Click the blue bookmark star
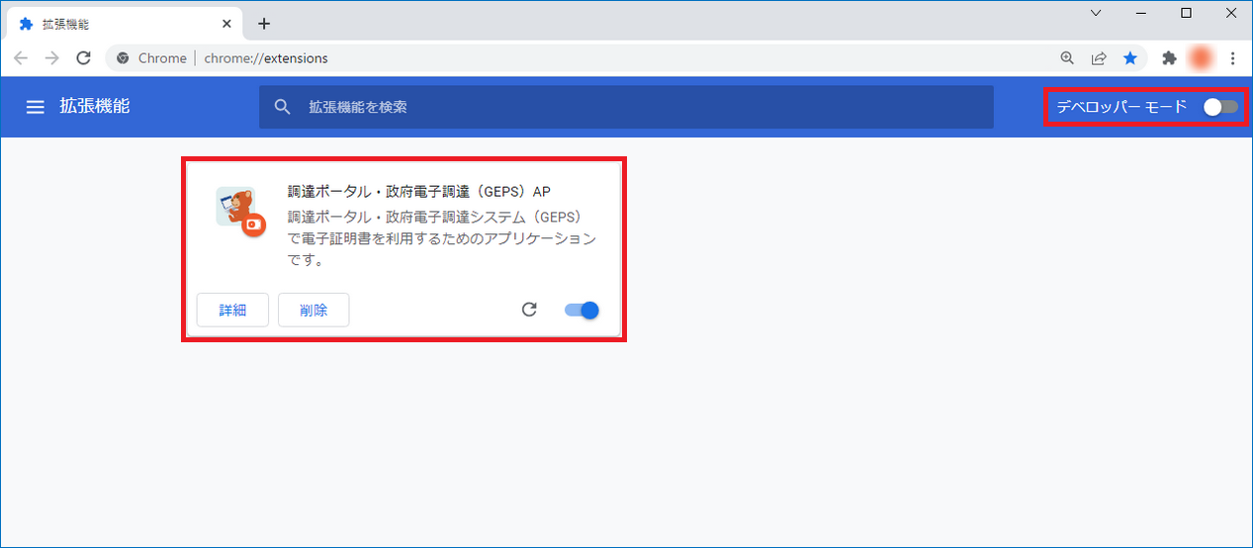 click(x=1130, y=58)
